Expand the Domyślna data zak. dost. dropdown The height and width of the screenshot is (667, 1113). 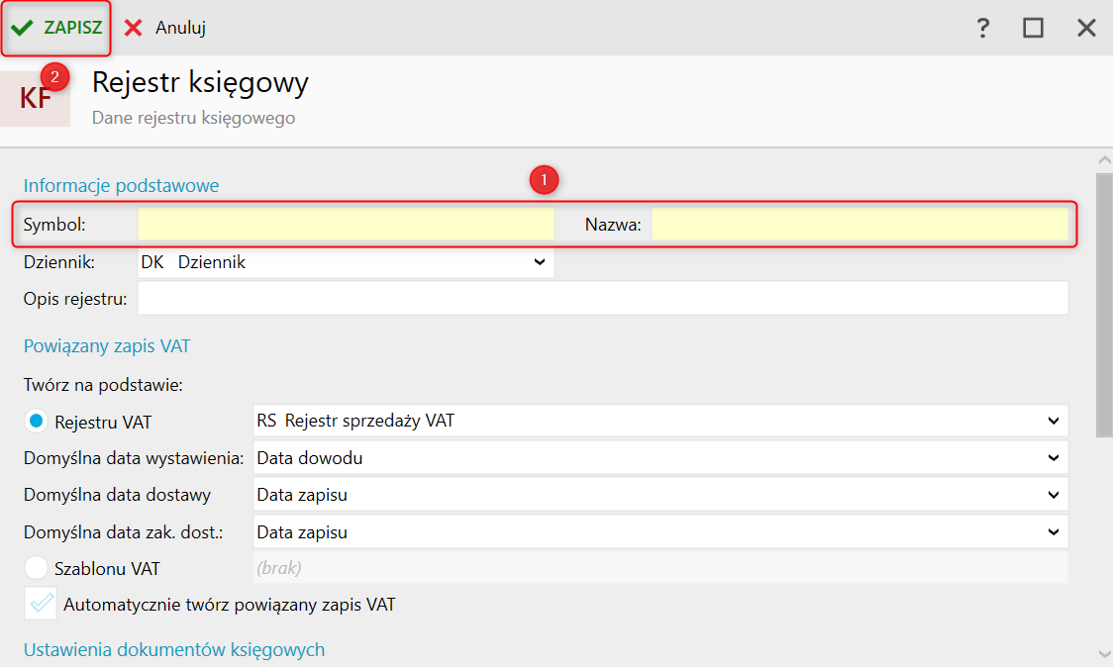point(660,531)
